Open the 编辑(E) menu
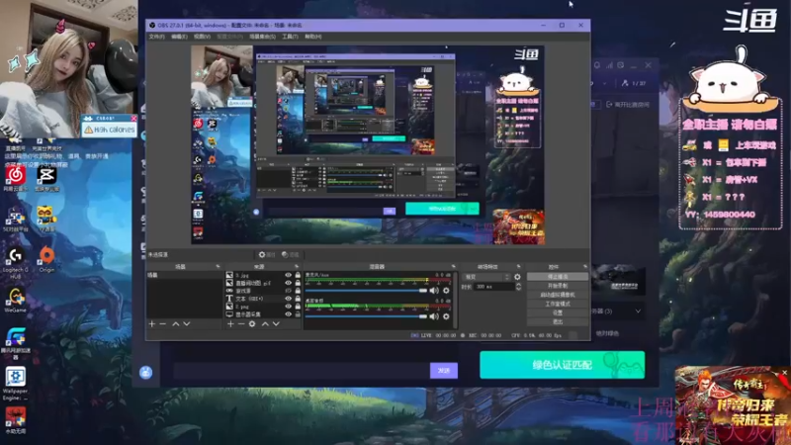Image resolution: width=791 pixels, height=445 pixels. pyautogui.click(x=179, y=37)
